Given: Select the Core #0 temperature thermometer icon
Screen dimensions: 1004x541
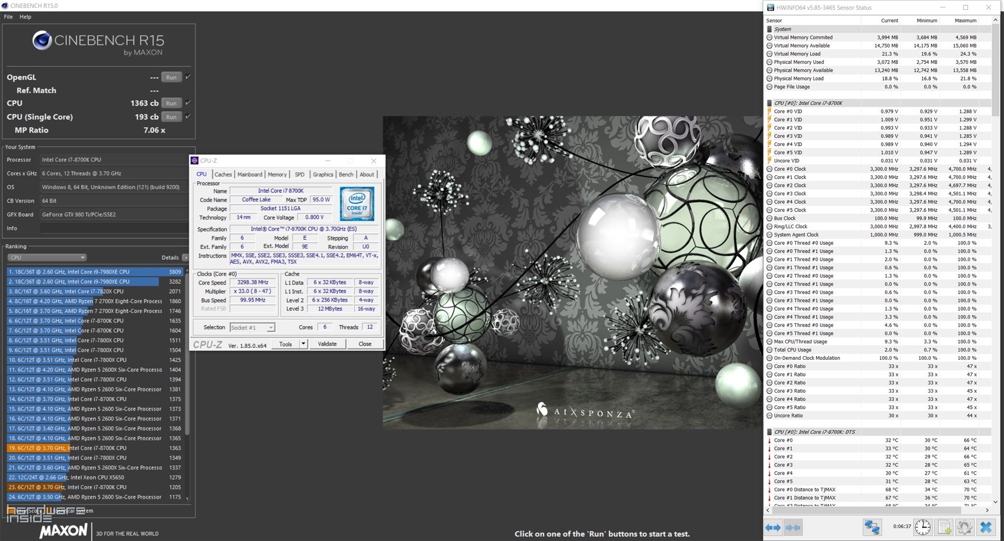Looking at the screenshot, I should [x=769, y=440].
